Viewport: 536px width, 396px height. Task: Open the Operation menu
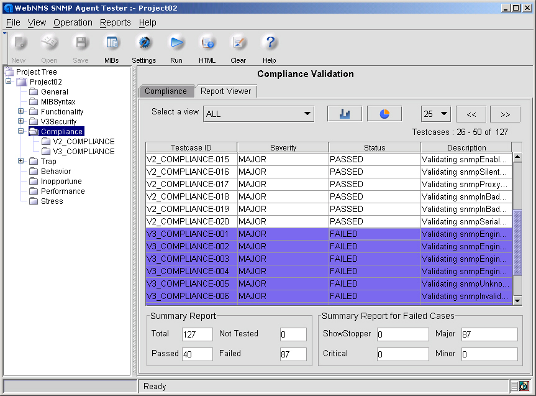pyautogui.click(x=73, y=22)
